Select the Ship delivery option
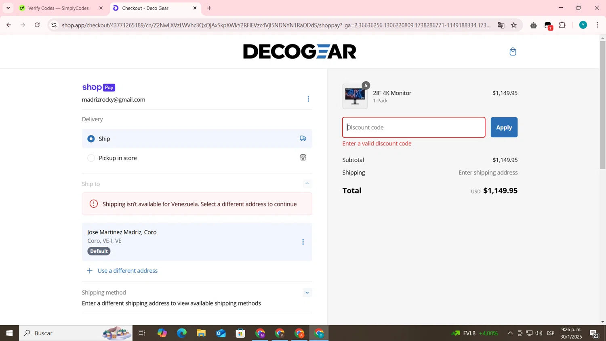 197,139
